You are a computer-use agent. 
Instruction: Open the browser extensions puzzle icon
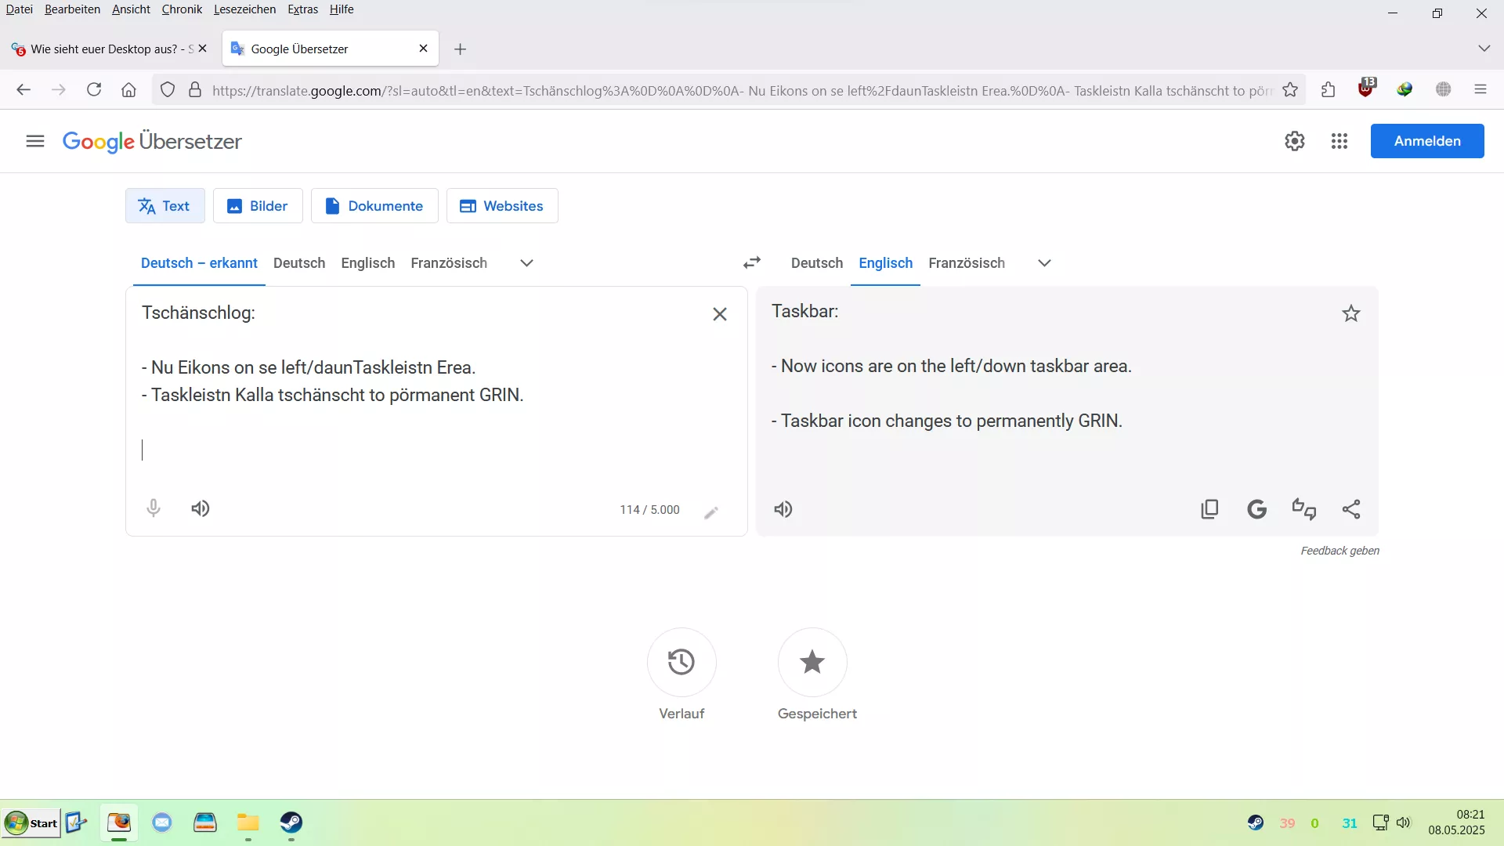pyautogui.click(x=1329, y=90)
